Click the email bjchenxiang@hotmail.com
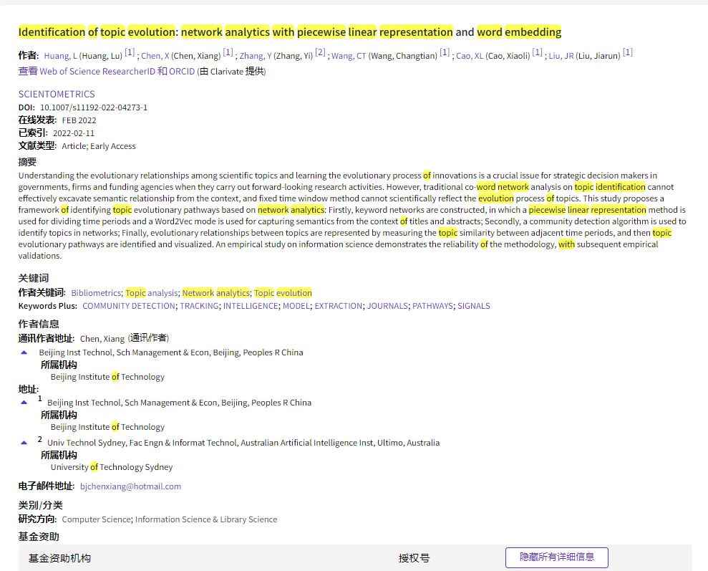The height and width of the screenshot is (571, 708). pos(130,486)
